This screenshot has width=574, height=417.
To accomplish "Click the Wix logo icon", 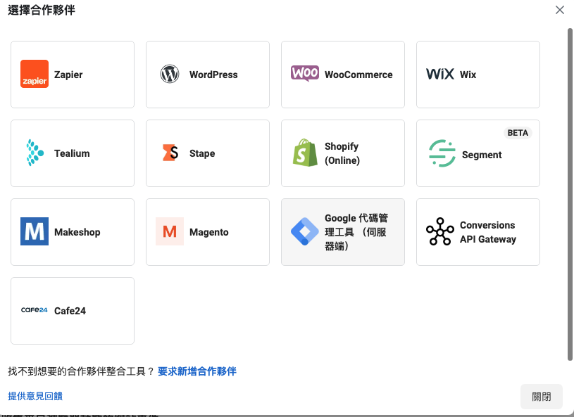I will (440, 75).
